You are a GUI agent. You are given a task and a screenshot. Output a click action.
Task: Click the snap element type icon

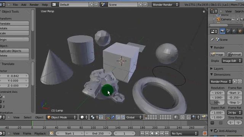pos(195,117)
